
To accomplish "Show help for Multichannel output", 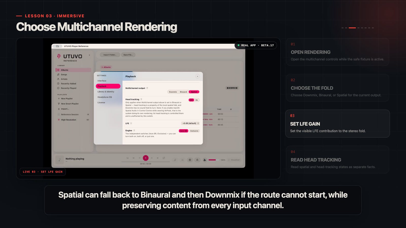I will (x=147, y=88).
